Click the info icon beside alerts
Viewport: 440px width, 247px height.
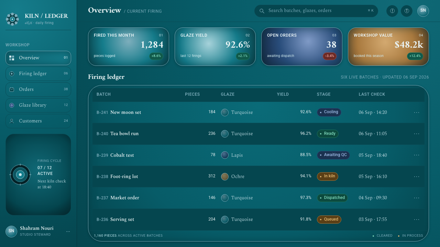[407, 11]
